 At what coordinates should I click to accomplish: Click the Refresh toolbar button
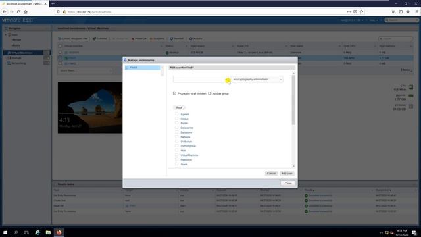click(176, 39)
